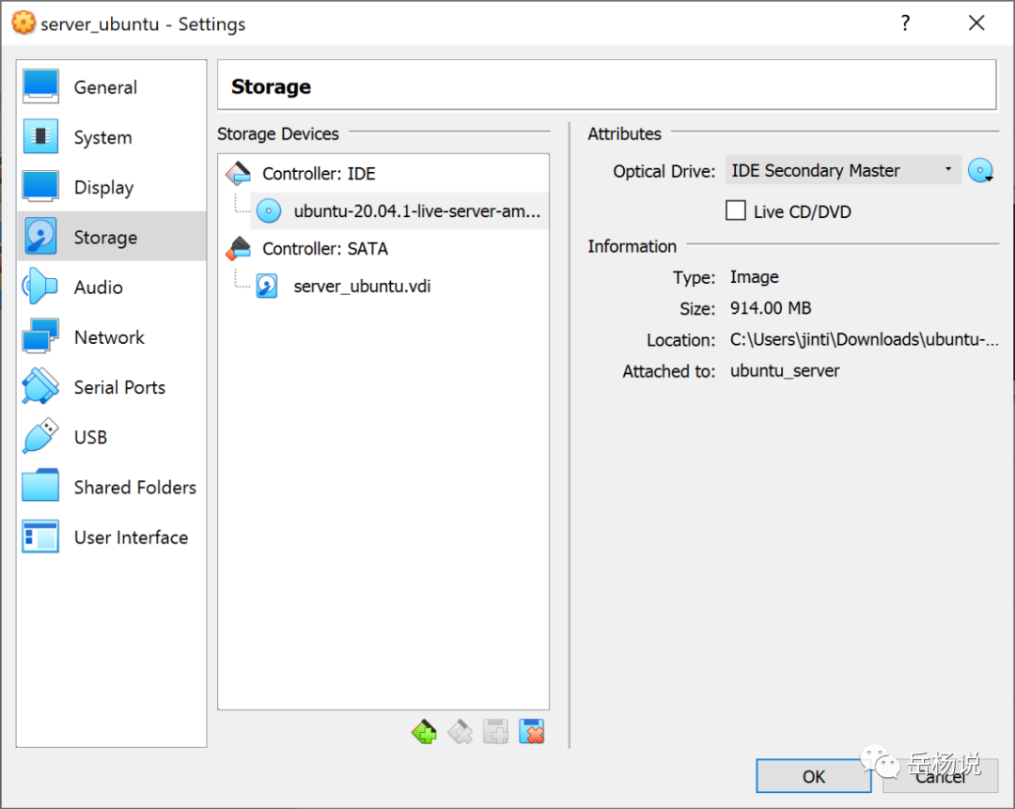Enable the Live CD/DVD checkbox

pyautogui.click(x=735, y=211)
